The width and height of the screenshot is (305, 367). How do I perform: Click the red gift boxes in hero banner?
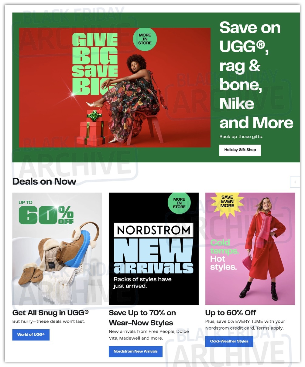[x=91, y=128]
